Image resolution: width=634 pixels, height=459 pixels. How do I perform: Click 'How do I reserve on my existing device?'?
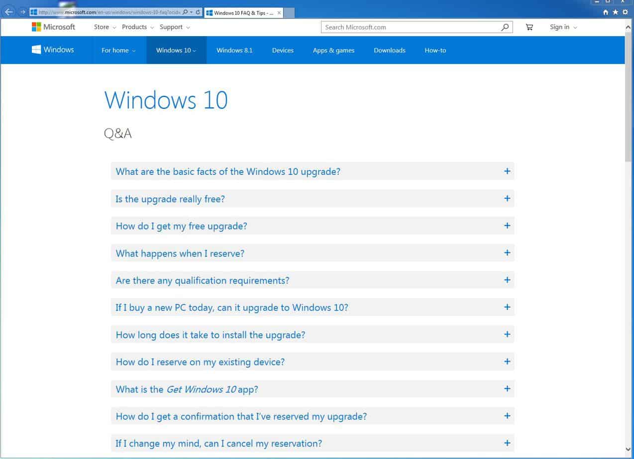[200, 362]
